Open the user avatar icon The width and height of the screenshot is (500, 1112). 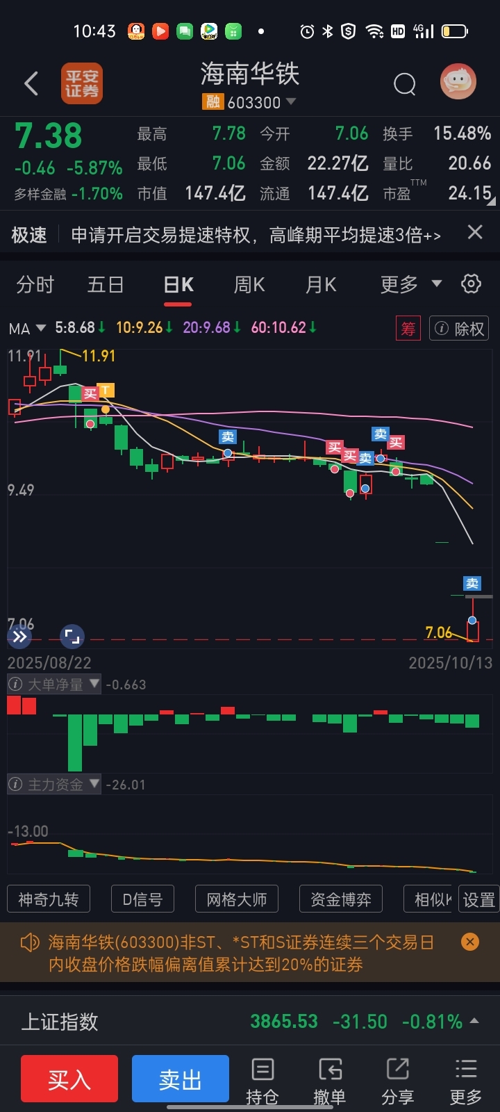point(458,82)
